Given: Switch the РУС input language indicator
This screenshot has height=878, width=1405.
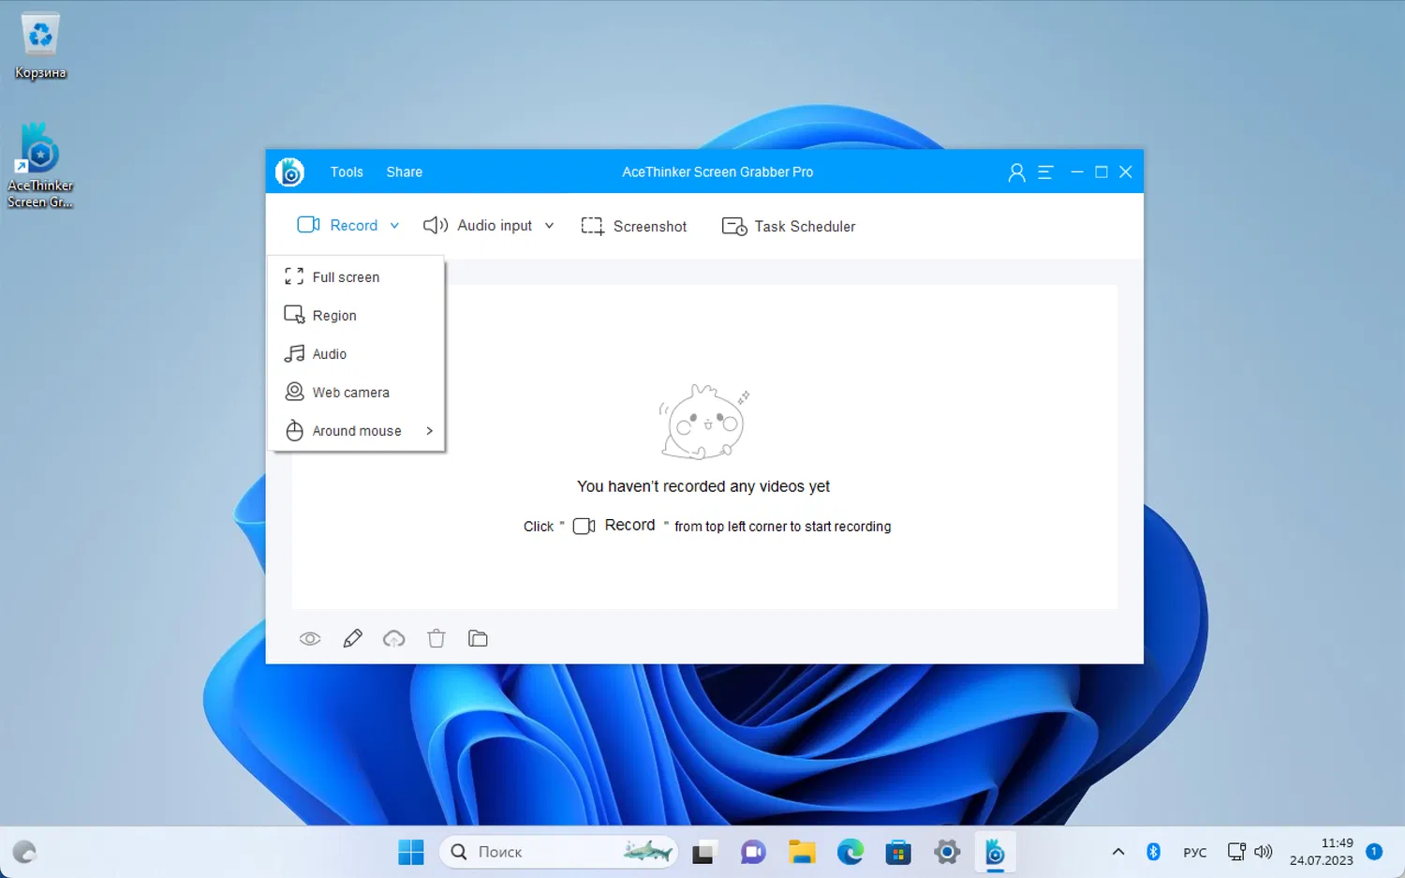Looking at the screenshot, I should tap(1195, 853).
